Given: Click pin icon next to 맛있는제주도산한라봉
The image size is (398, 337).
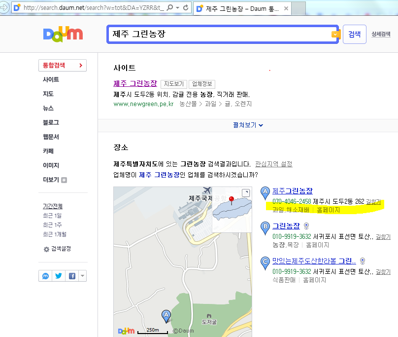Looking at the screenshot, I should (x=363, y=261).
